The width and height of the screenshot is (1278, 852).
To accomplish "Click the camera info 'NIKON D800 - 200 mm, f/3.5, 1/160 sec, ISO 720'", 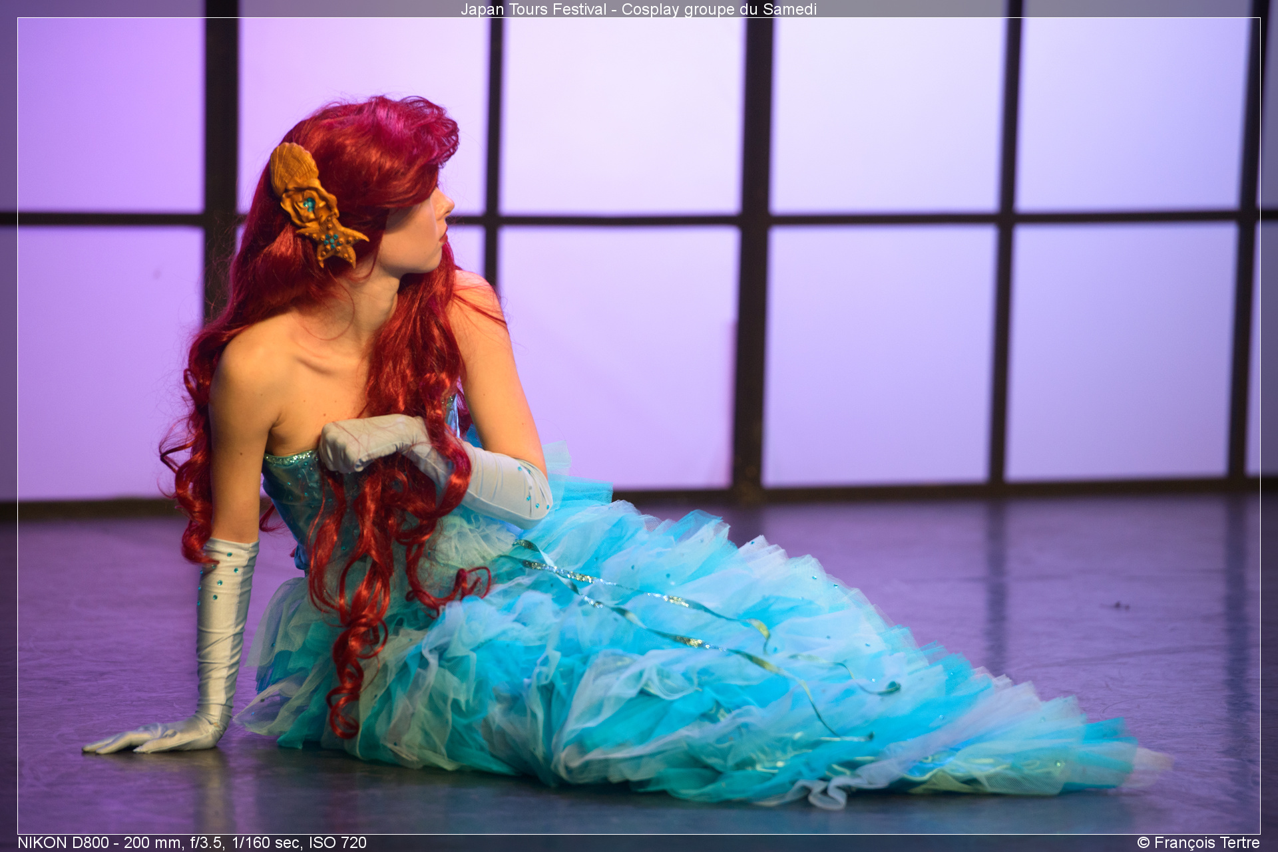I will (192, 843).
